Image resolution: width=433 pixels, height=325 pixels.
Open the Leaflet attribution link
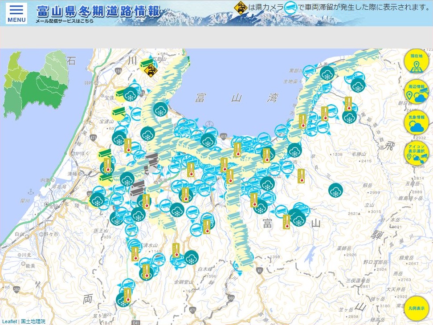[x=9, y=321]
